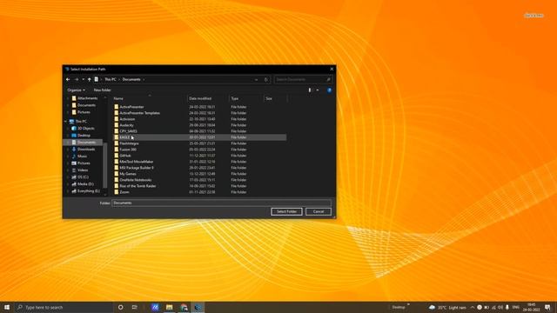Open Music in navigation pane
This screenshot has height=313, width=557.
(x=82, y=156)
